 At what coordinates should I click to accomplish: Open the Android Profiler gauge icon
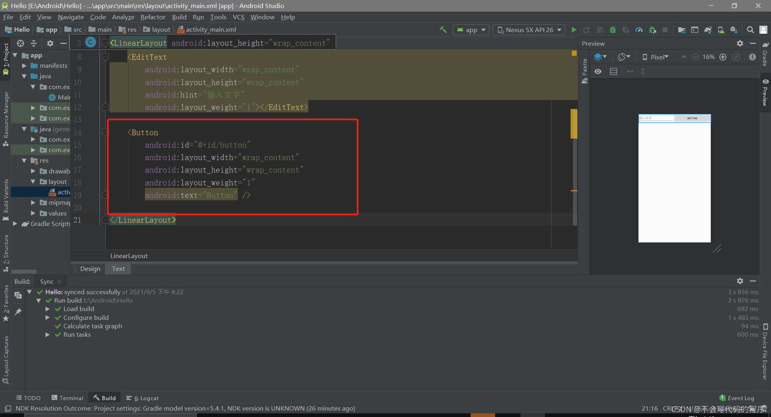point(639,30)
